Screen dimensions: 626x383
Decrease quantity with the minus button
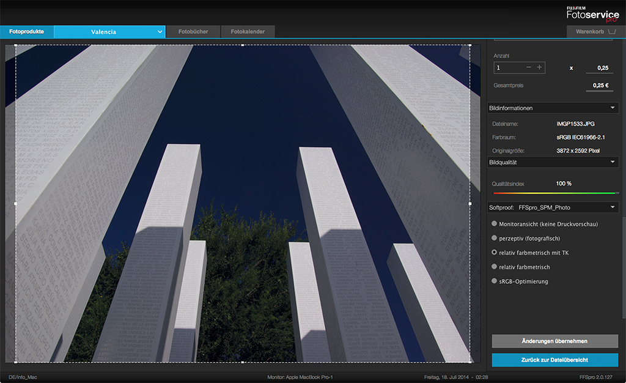[x=528, y=67]
